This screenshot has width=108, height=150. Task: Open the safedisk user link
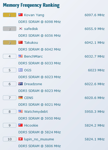point(31,29)
